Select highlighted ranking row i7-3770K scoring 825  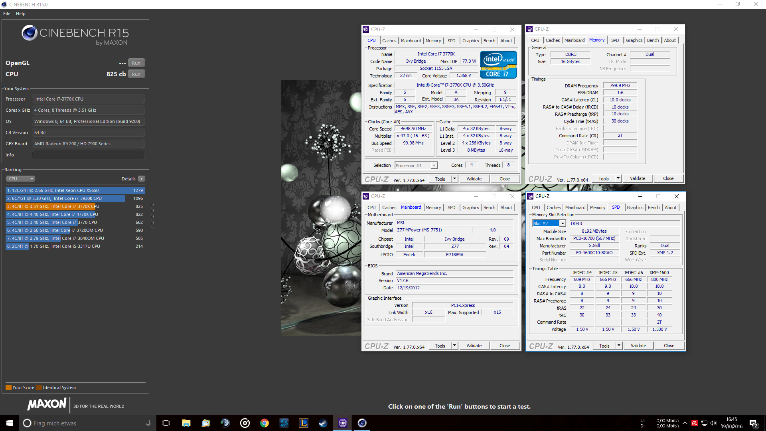75,206
